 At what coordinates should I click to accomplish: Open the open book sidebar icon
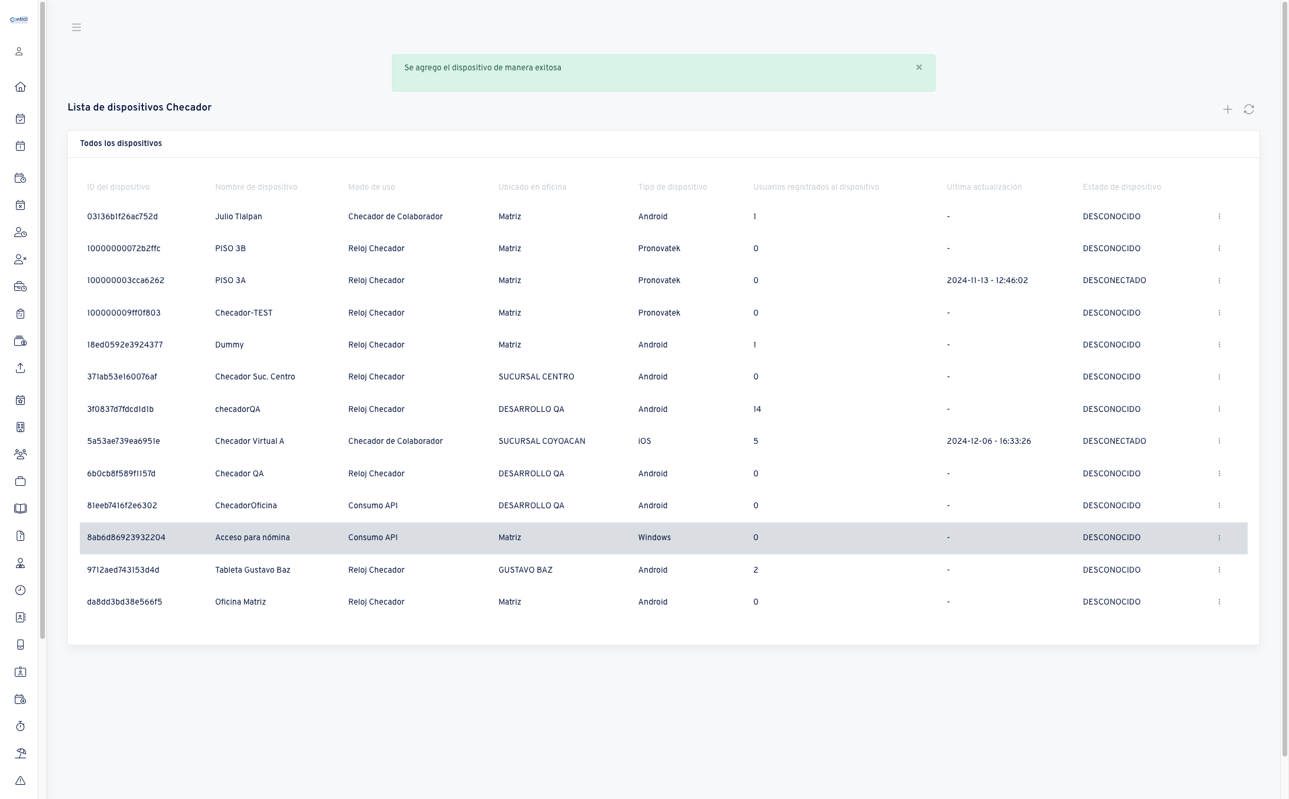pos(20,509)
